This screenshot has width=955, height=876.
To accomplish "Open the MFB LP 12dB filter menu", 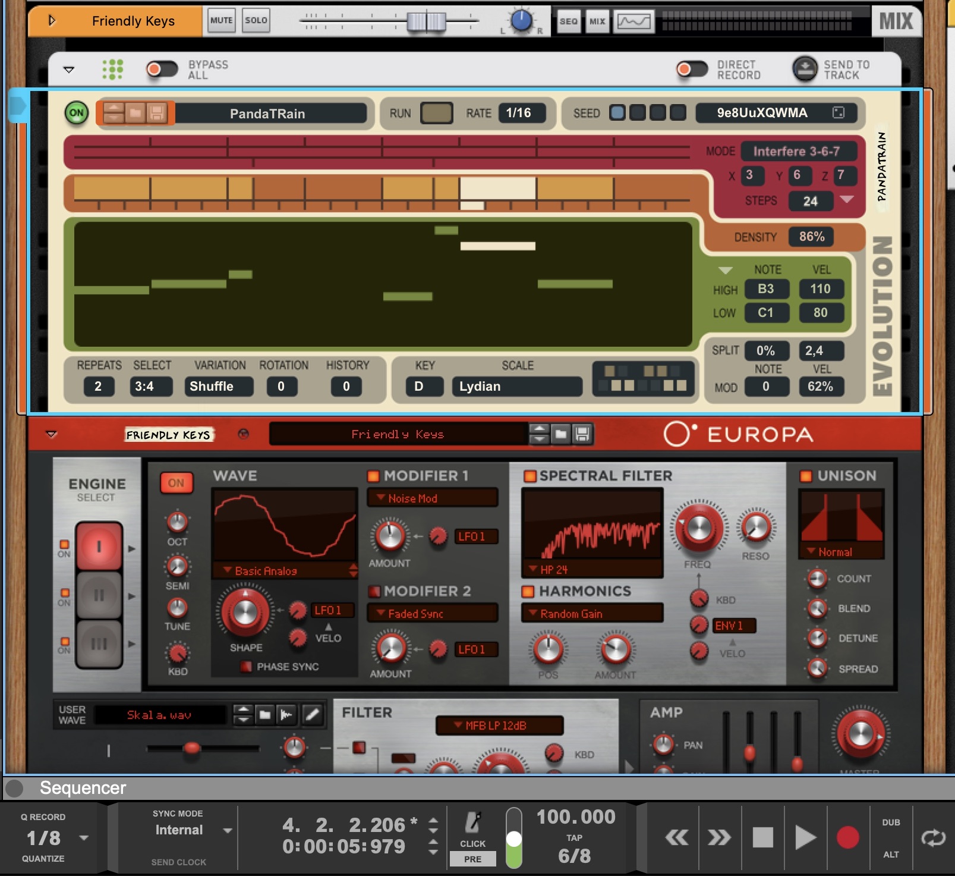I will coord(499,726).
